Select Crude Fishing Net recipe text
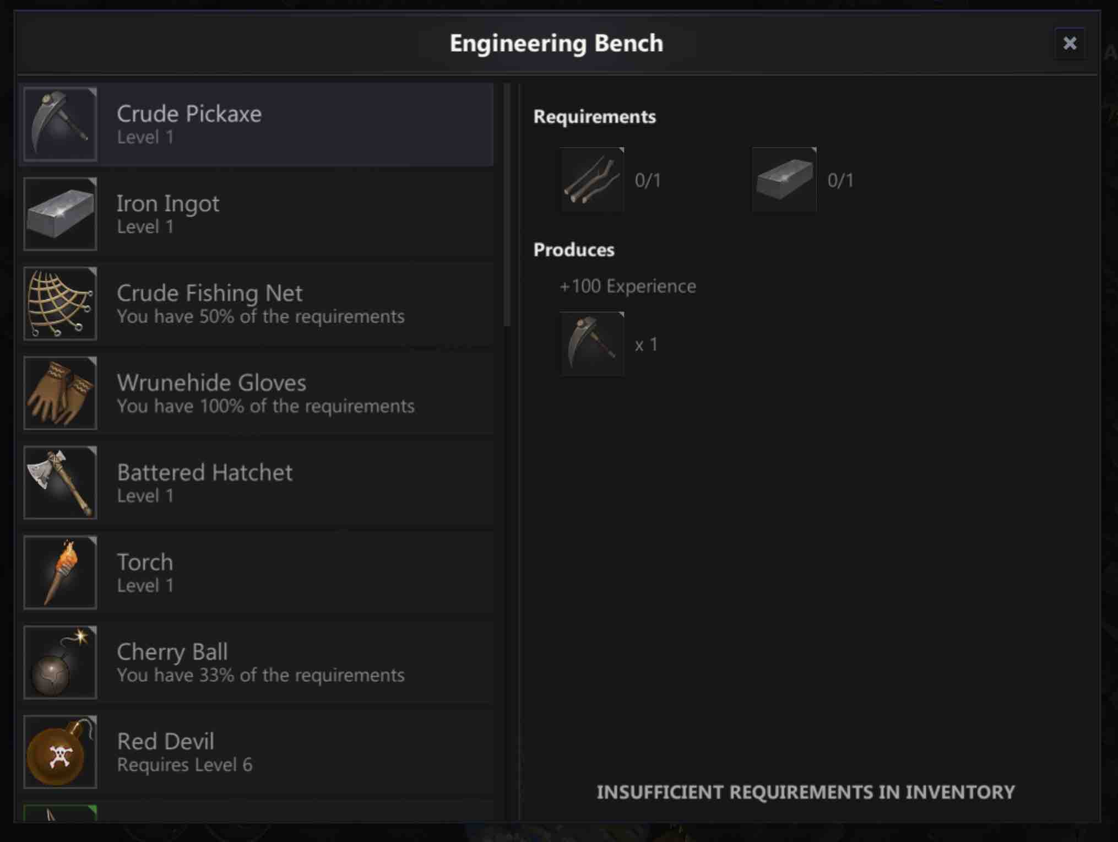Viewport: 1118px width, 842px height. click(209, 293)
